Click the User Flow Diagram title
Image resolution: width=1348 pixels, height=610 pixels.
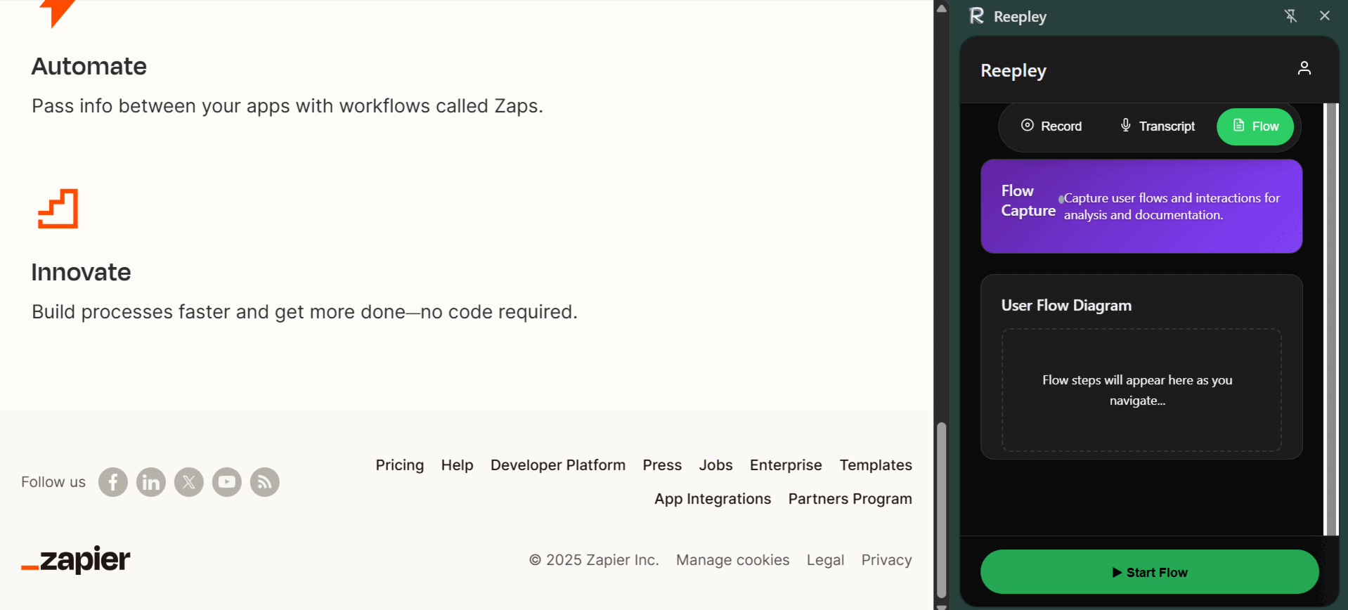(1066, 305)
